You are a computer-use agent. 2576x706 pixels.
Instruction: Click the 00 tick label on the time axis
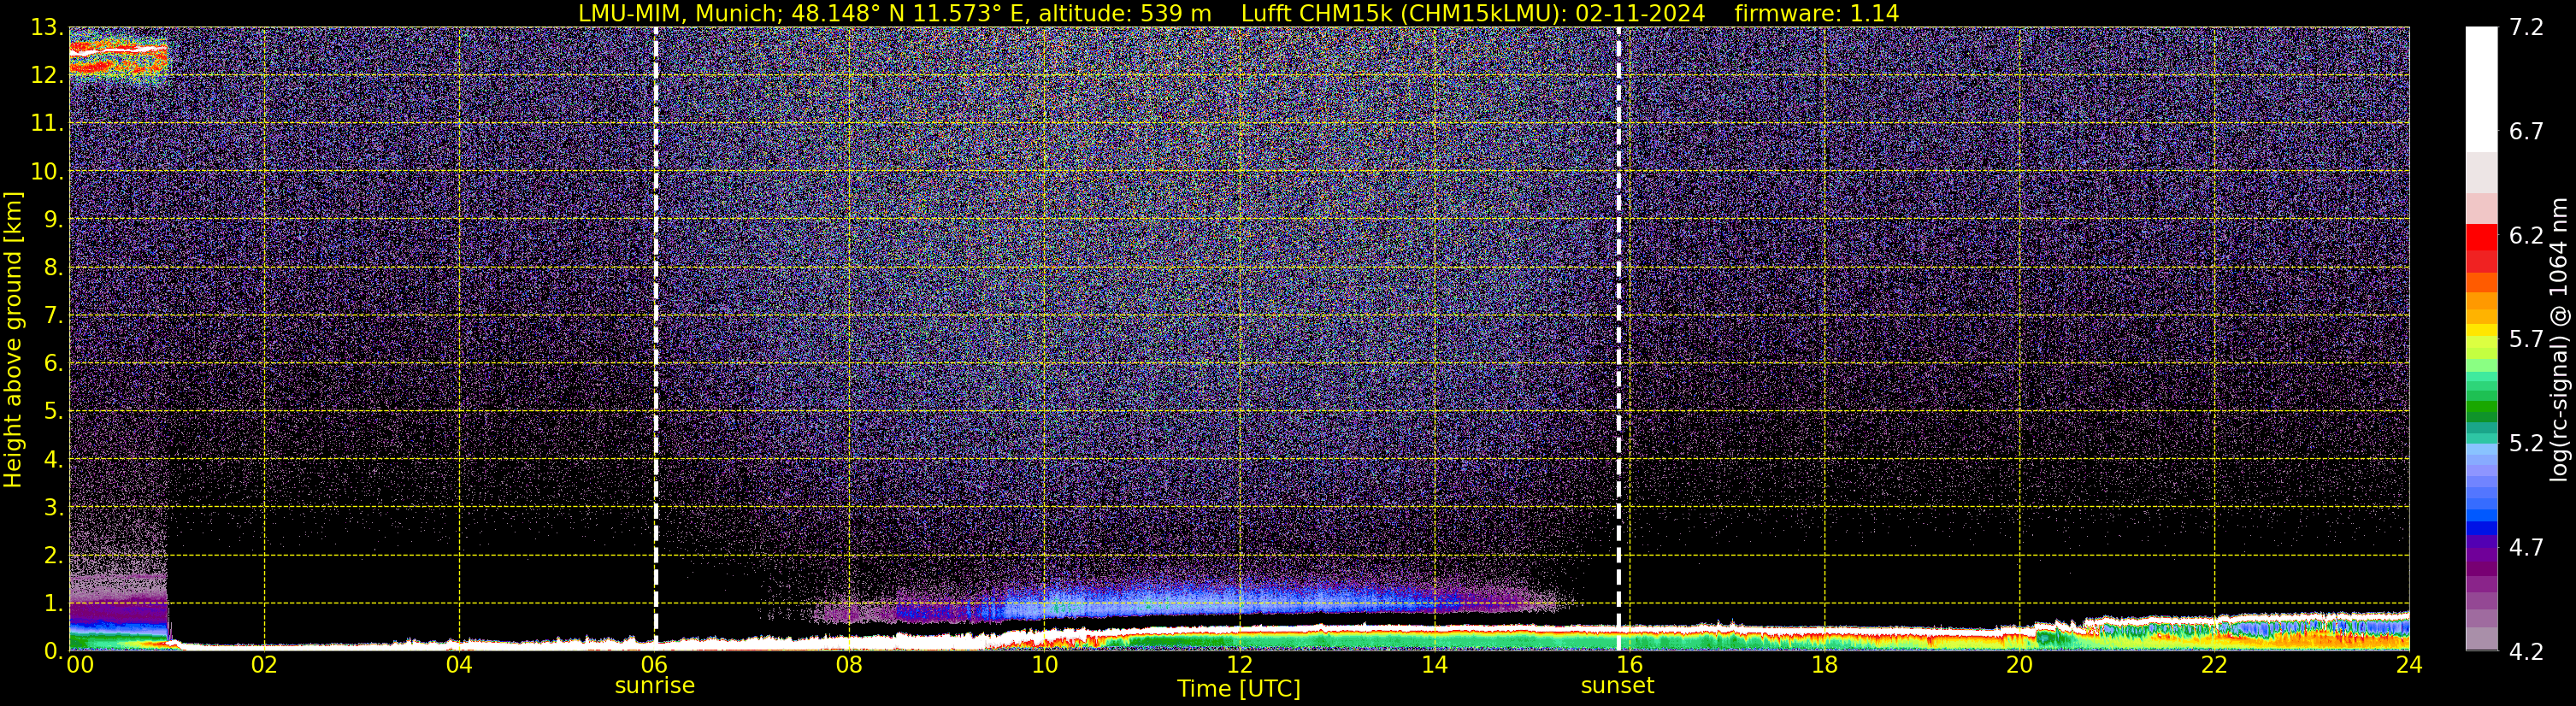tap(80, 665)
